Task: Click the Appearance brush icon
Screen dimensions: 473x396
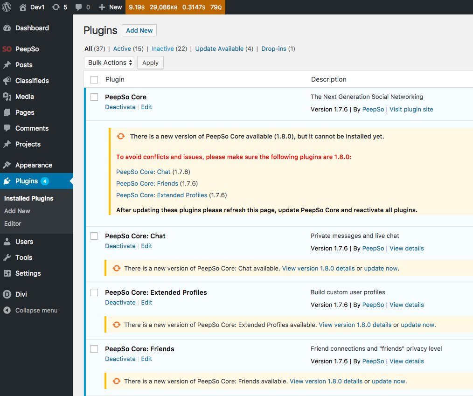Action: click(7, 165)
